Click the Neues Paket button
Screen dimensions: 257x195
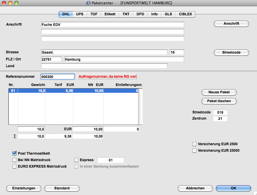pyautogui.click(x=219, y=92)
